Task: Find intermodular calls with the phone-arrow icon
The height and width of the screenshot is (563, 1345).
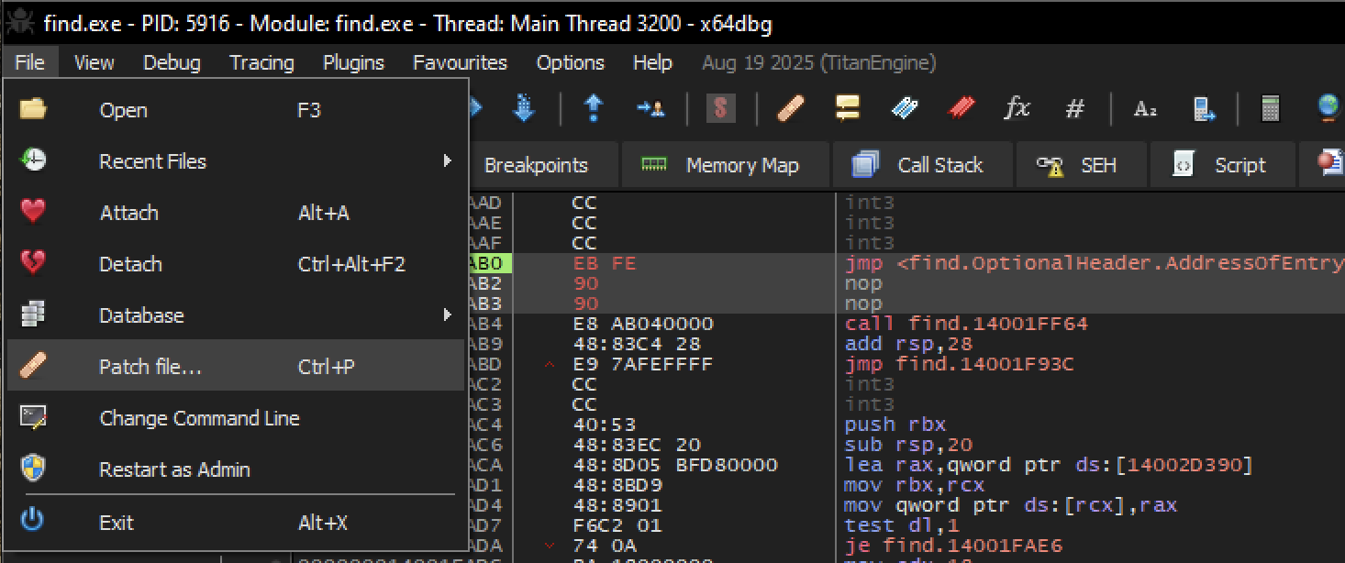Action: click(x=1204, y=109)
